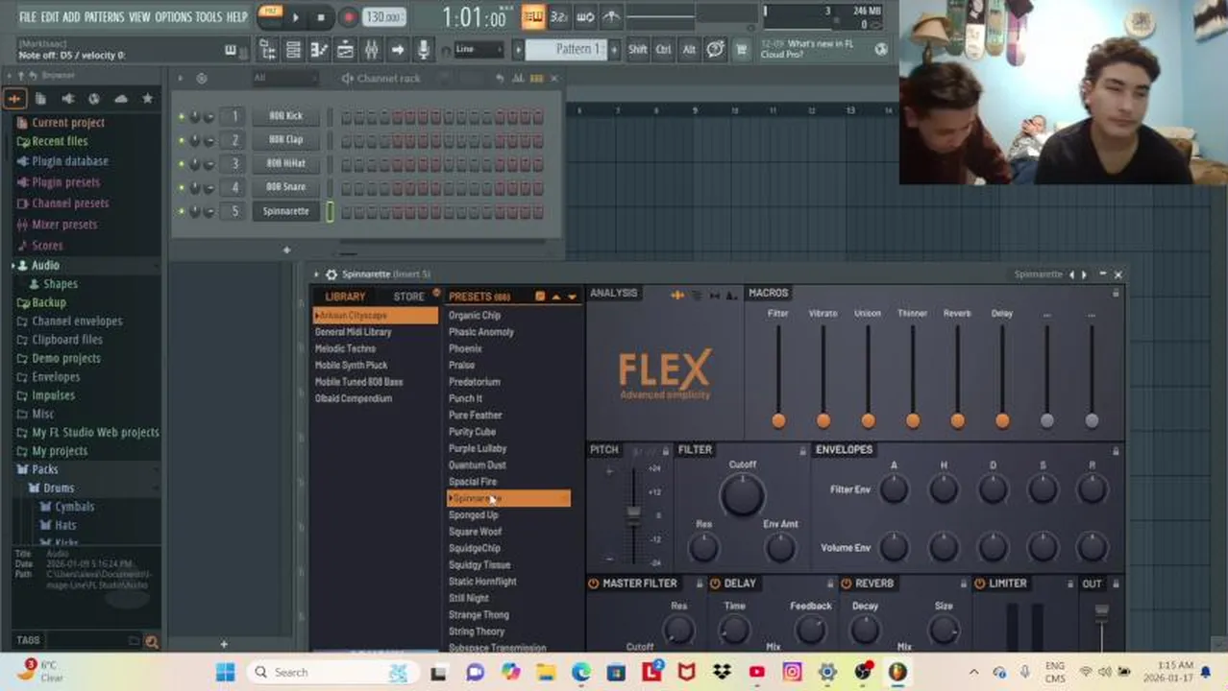Toggle the Limiter power button

point(979,584)
